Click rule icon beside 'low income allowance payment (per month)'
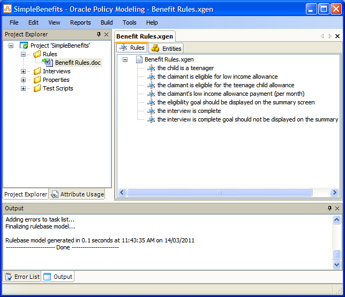This screenshot has width=345, height=297. point(151,94)
